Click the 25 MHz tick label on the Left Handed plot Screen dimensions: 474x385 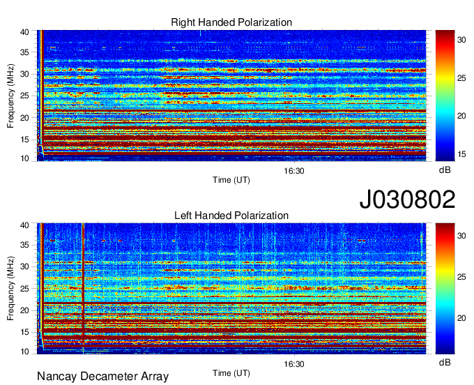[x=24, y=289]
